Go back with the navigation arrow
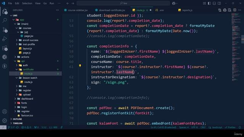Viewport: 244px width, 137px height. 67,3
